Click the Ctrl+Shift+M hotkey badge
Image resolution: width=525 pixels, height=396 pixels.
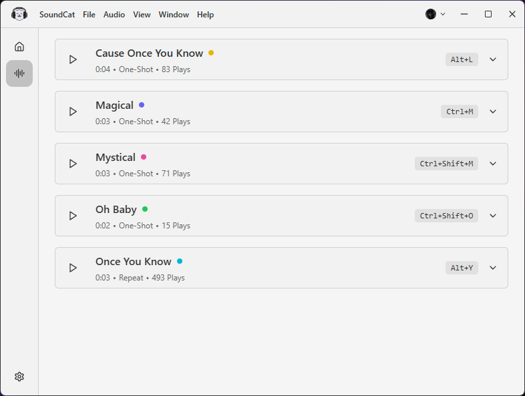(446, 164)
